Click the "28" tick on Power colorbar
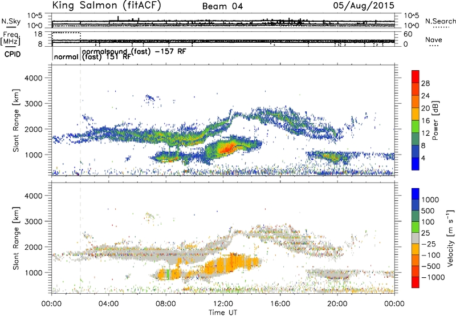456x316 pixels. 425,83
